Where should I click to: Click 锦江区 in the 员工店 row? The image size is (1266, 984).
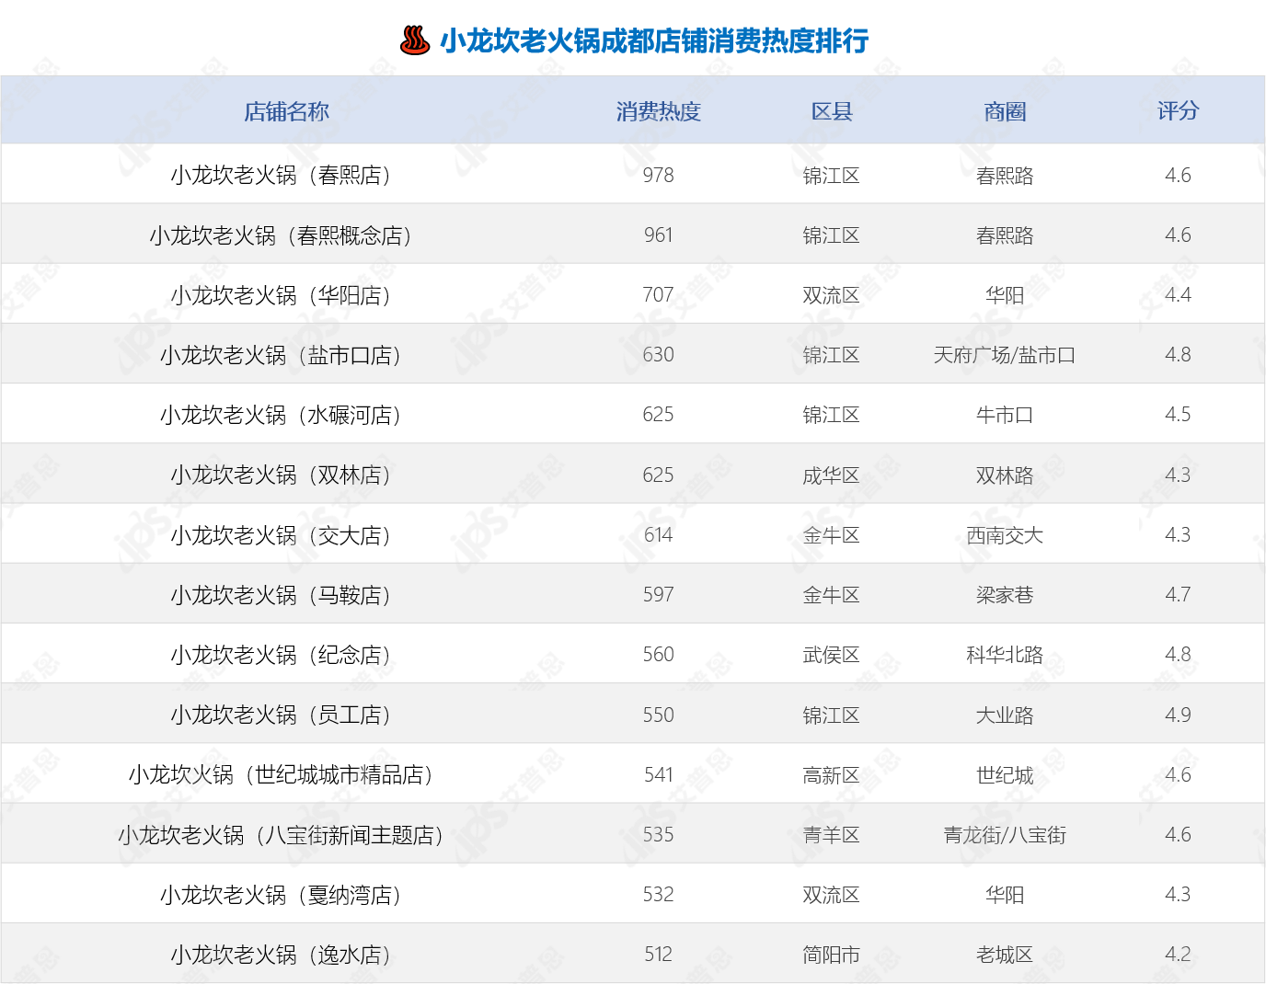[x=832, y=715]
